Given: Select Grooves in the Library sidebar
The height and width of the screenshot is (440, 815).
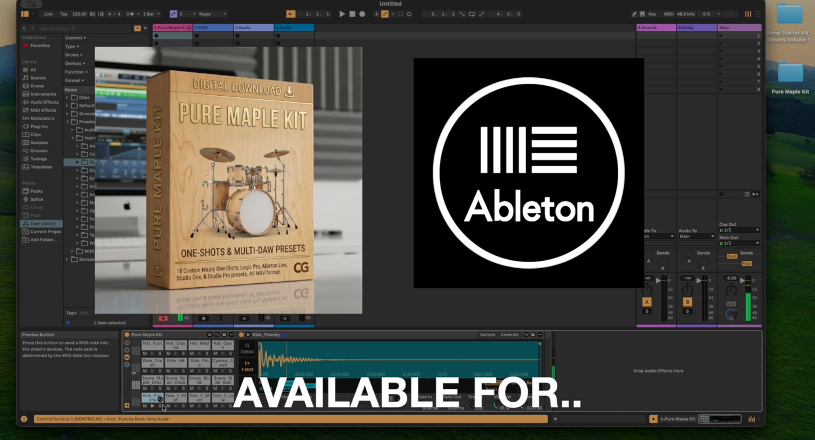Looking at the screenshot, I should tap(38, 150).
